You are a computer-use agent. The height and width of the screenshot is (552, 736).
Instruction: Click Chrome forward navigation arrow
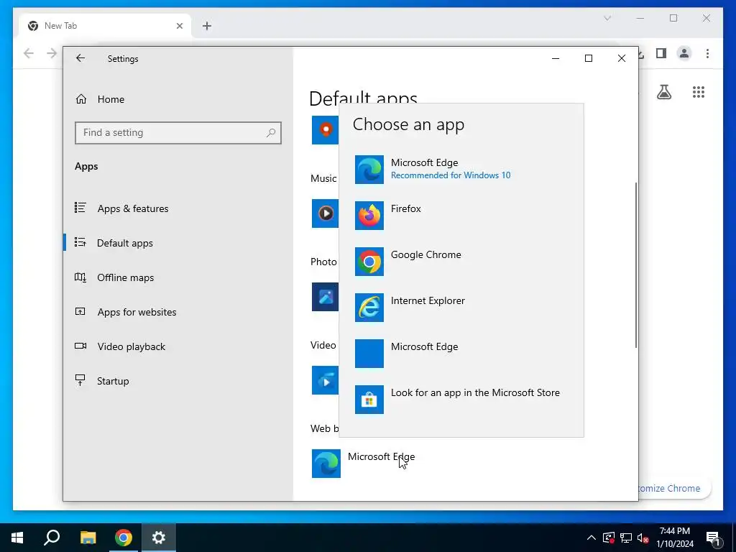pos(52,53)
